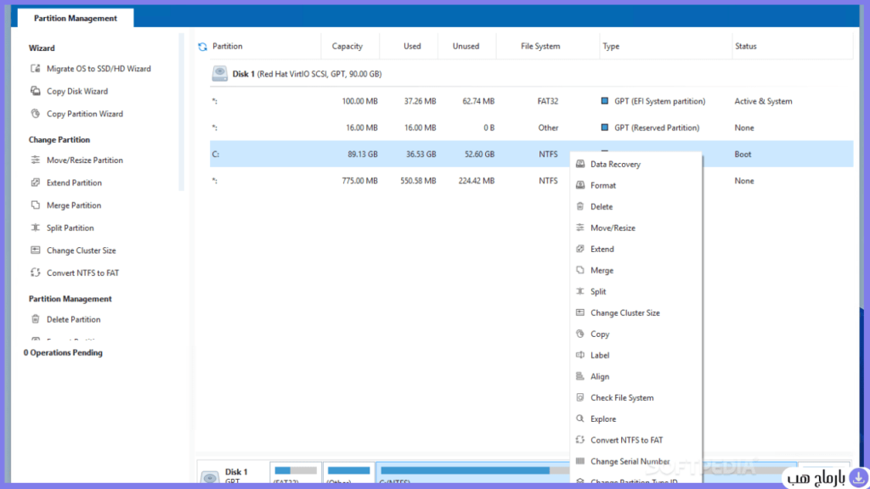Click the Split Partition icon in sidebar

(36, 228)
